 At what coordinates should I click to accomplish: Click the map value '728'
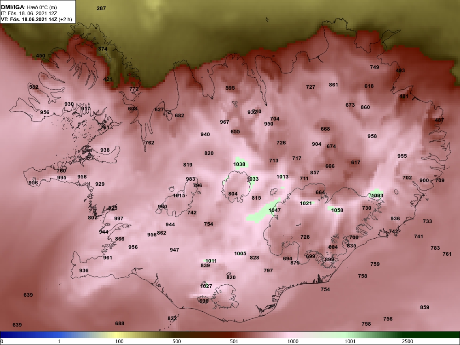pyautogui.click(x=305, y=237)
